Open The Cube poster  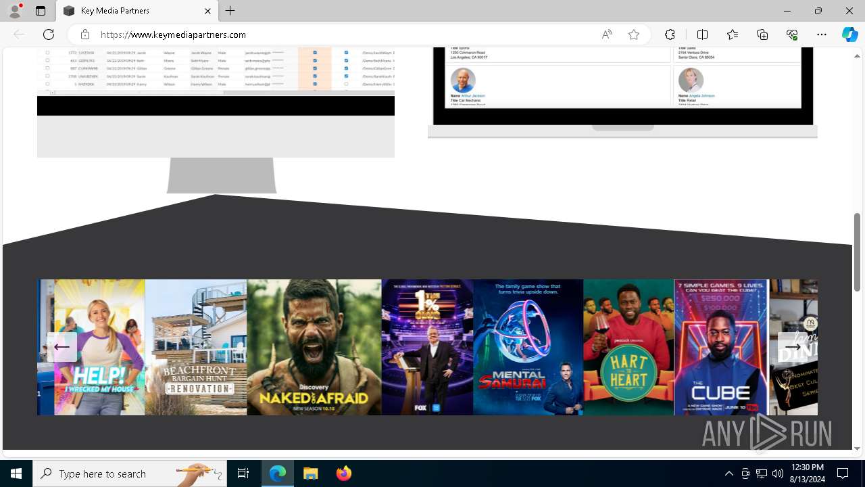coord(721,347)
